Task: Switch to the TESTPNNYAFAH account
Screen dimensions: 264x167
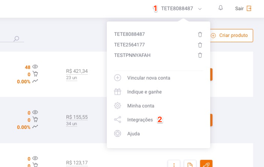Action: (132, 55)
